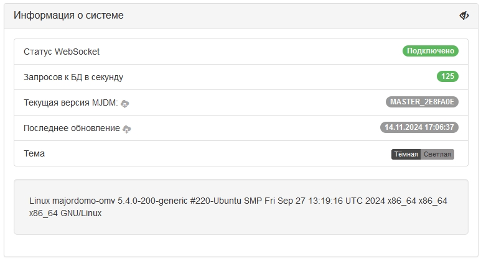Click the Fri Sep 27 13:19:16 kernel date
Image resolution: width=481 pixels, height=259 pixels.
(x=304, y=201)
